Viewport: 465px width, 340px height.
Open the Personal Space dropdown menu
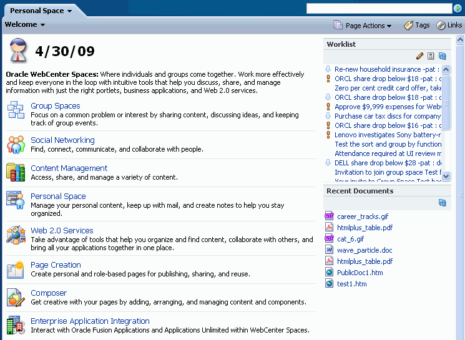[70, 11]
